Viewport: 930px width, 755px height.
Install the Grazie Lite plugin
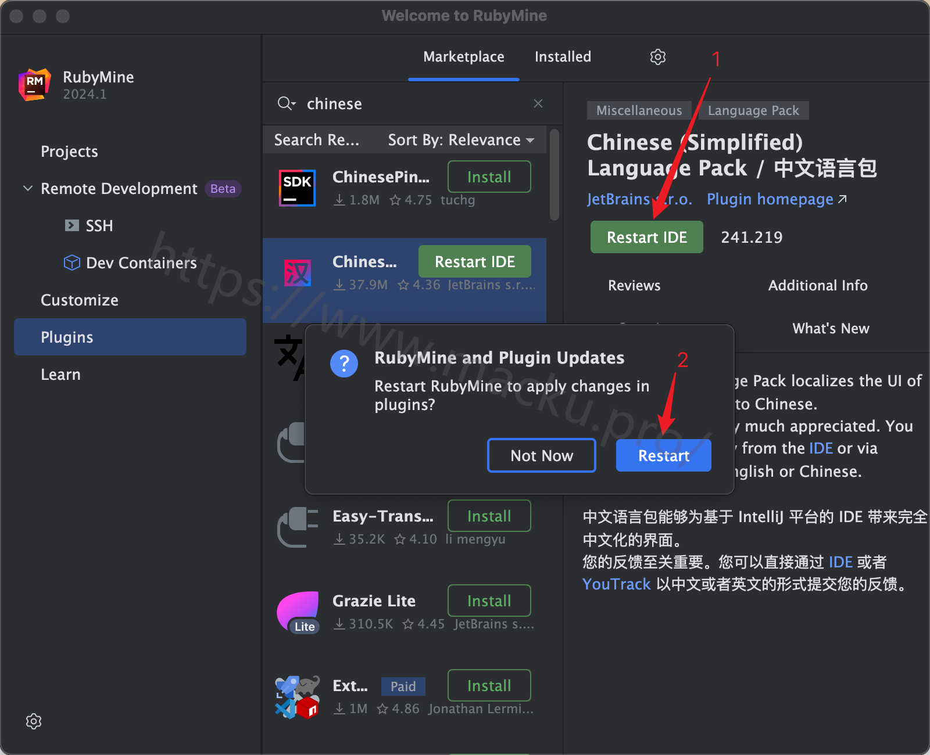[489, 601]
